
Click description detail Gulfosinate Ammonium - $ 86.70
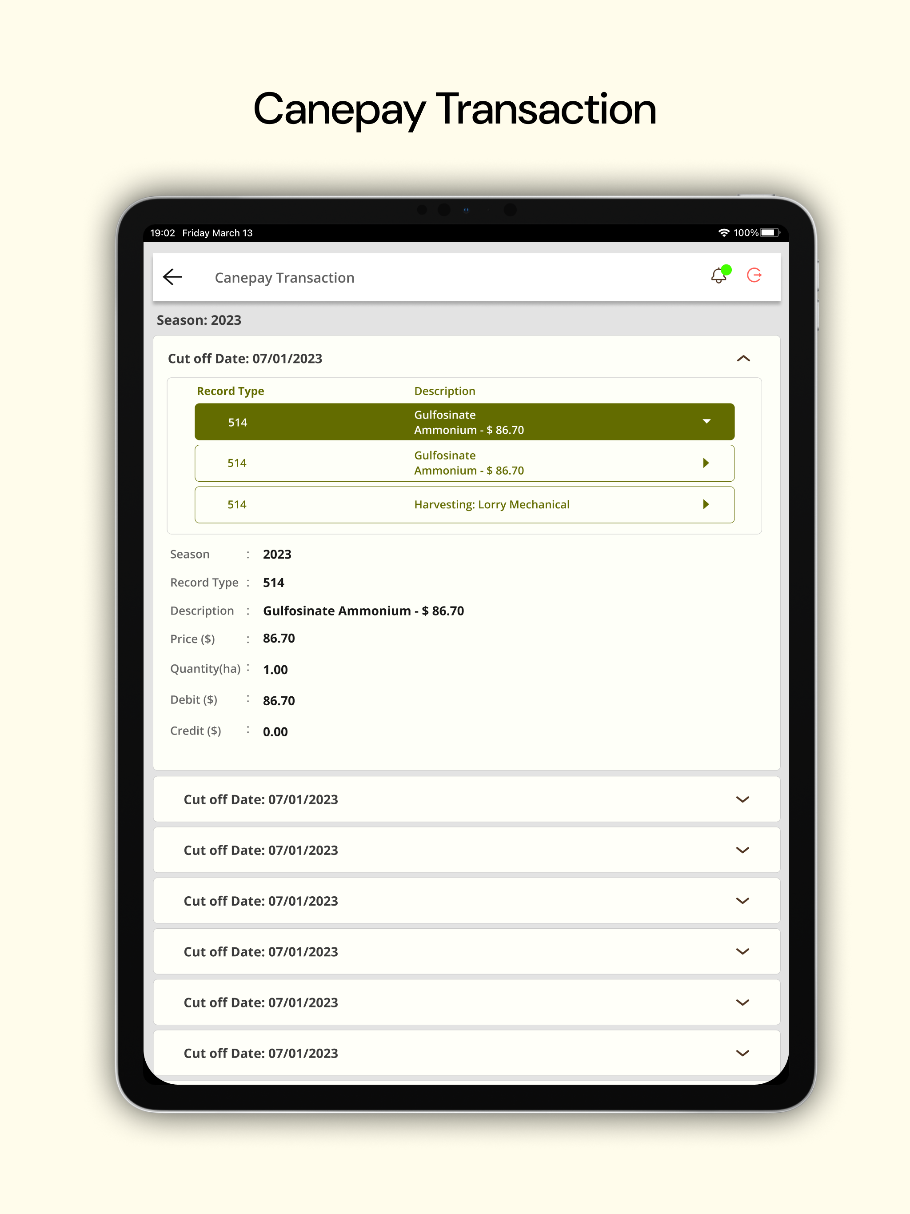tap(363, 611)
